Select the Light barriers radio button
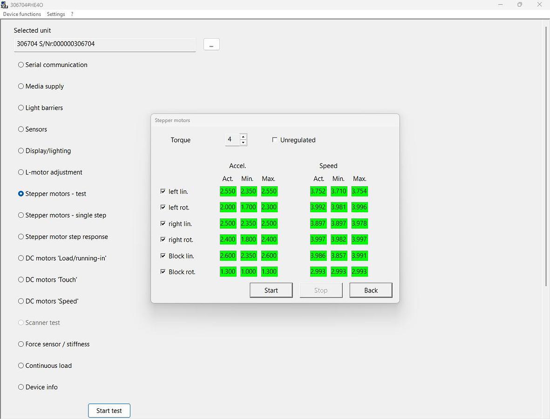This screenshot has height=419, width=550. pos(21,108)
